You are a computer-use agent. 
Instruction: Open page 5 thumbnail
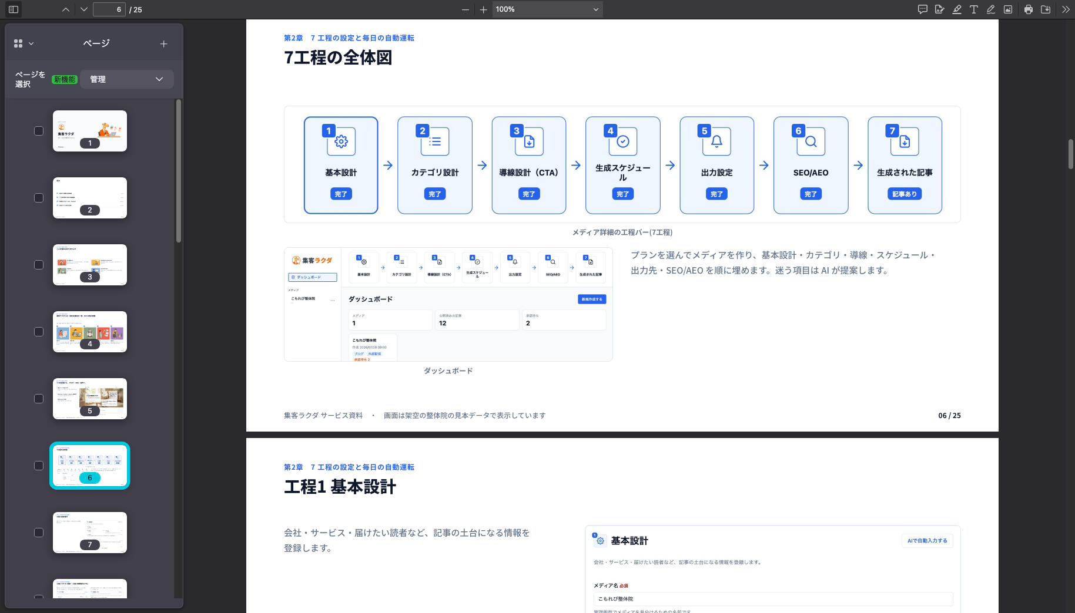[90, 399]
